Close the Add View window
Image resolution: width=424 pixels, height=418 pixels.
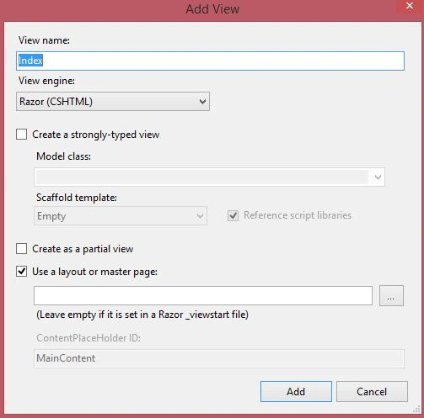tap(410, 6)
